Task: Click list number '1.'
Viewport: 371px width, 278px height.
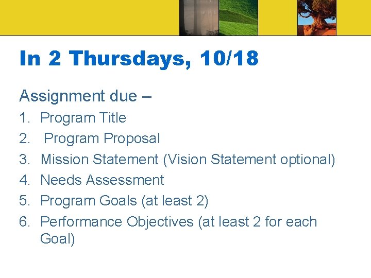Action: tap(25, 118)
